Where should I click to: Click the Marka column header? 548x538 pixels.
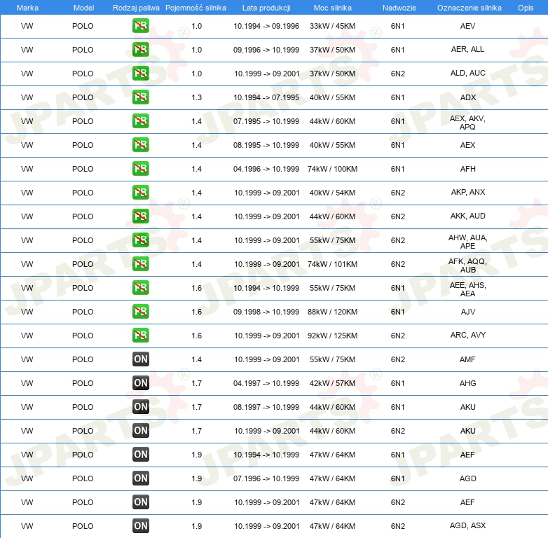point(27,8)
